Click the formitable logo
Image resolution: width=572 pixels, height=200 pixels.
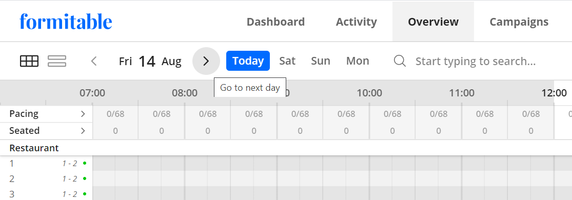(66, 22)
